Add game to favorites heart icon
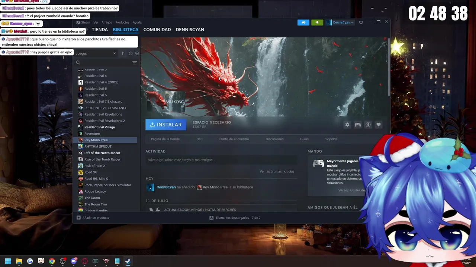Viewport: 476px width, 267px height. click(x=379, y=125)
